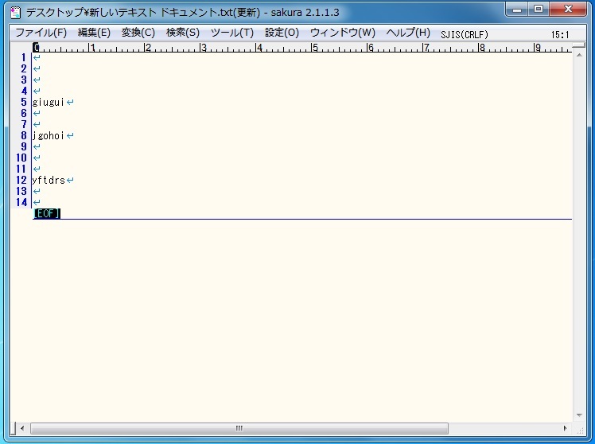This screenshot has height=444, width=595.
Task: Click the vertical scrollbar down arrow
Action: click(x=579, y=415)
